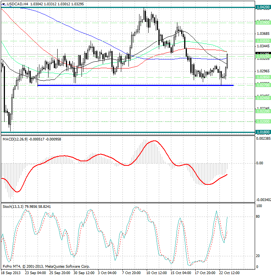The image size is (271, 276).
Task: Click the MACD 0.00 zero level label
Action: pos(260,163)
